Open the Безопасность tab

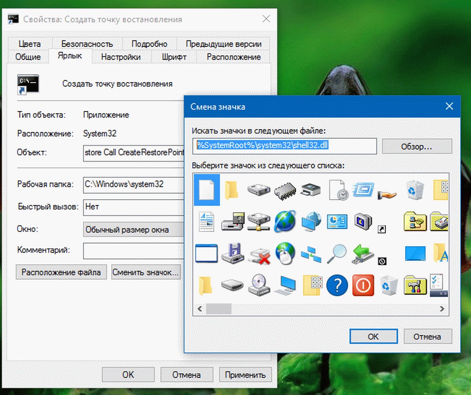87,44
